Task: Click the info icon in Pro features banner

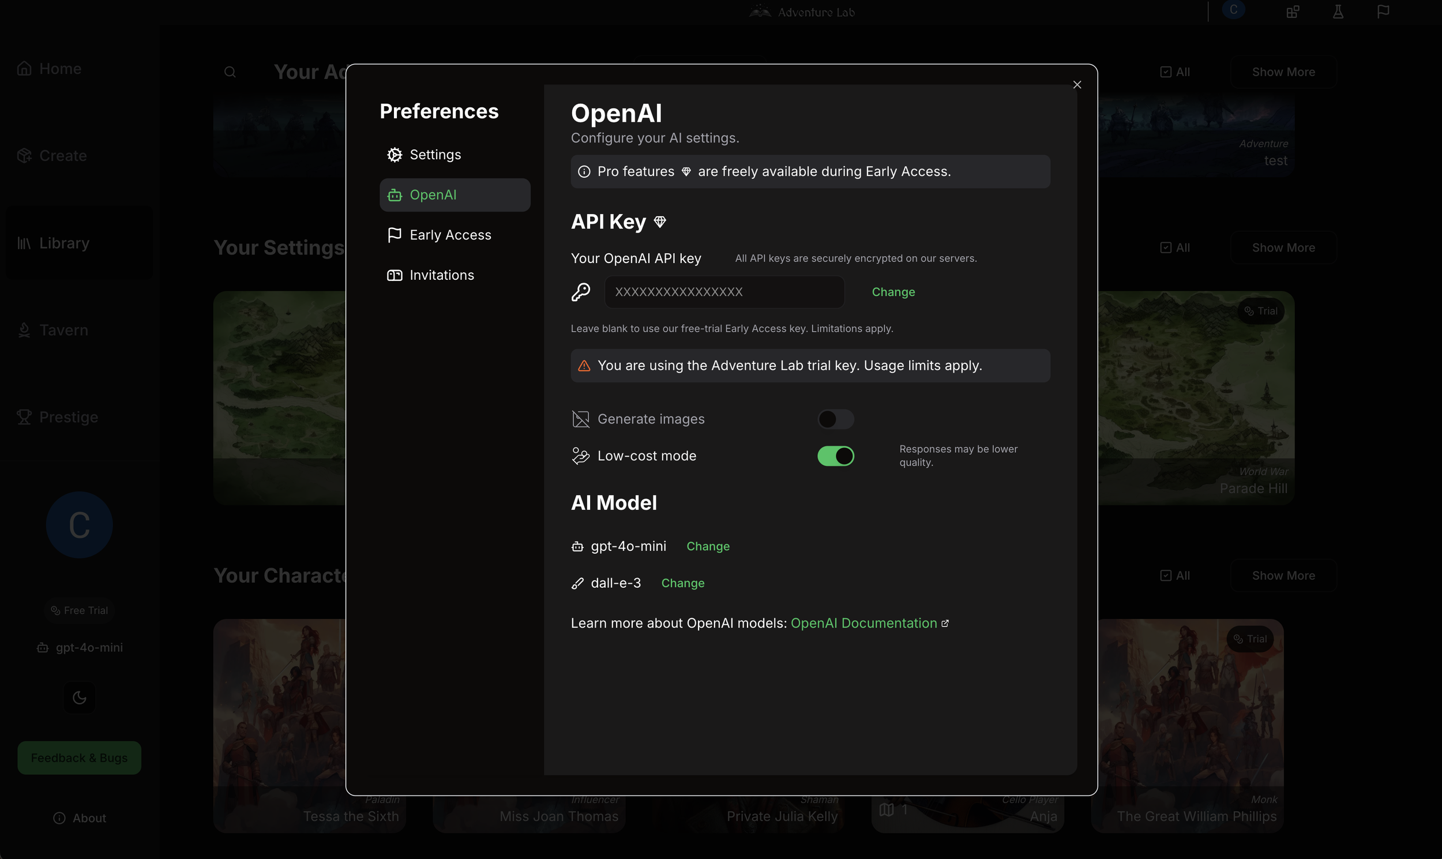Action: coord(584,171)
